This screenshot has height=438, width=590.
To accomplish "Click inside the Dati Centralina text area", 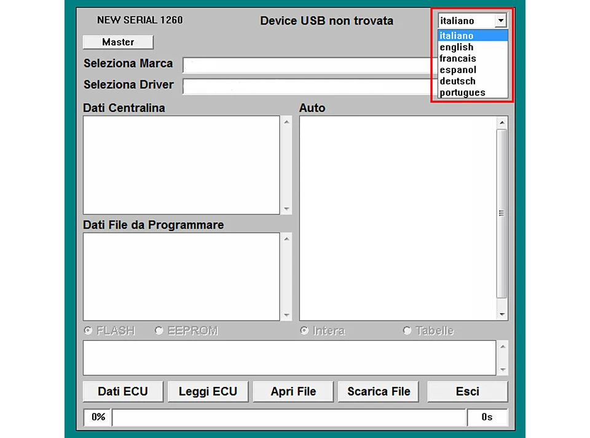I will [x=181, y=165].
